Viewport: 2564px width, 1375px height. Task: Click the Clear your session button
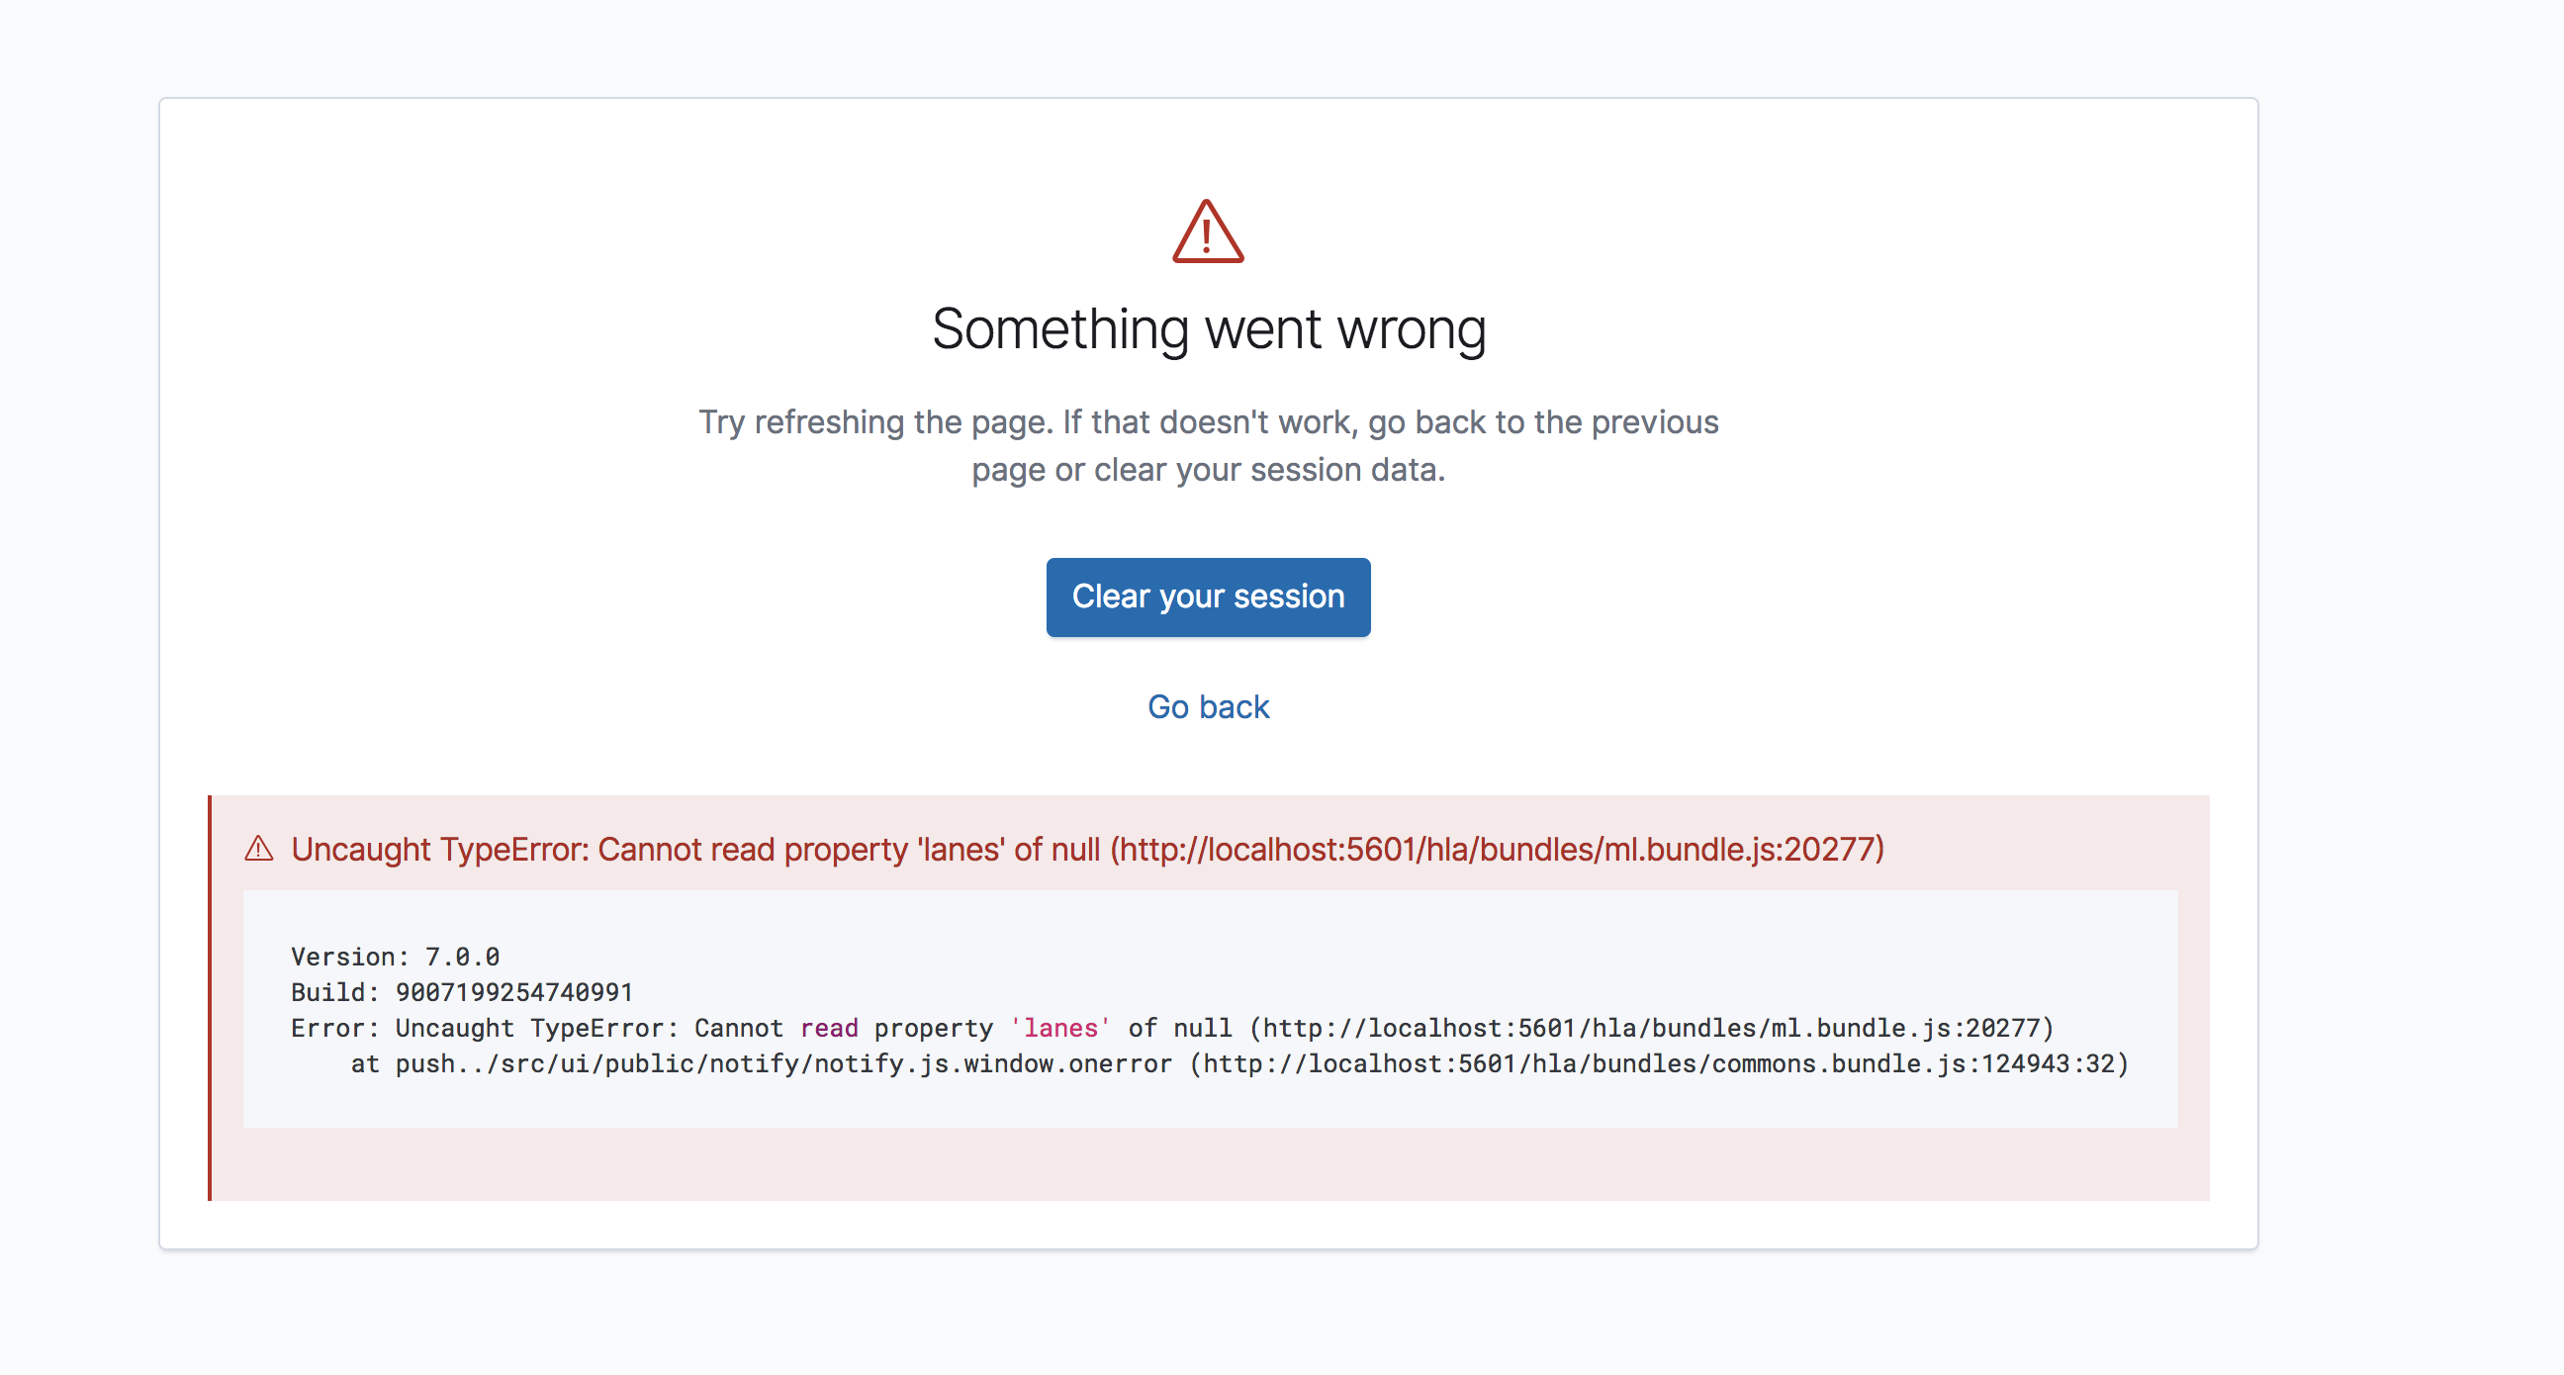pos(1208,596)
